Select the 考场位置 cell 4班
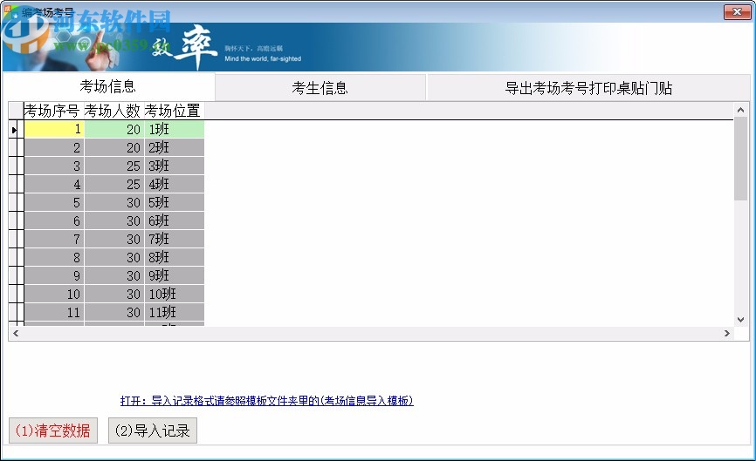This screenshot has width=756, height=461. pyautogui.click(x=174, y=184)
